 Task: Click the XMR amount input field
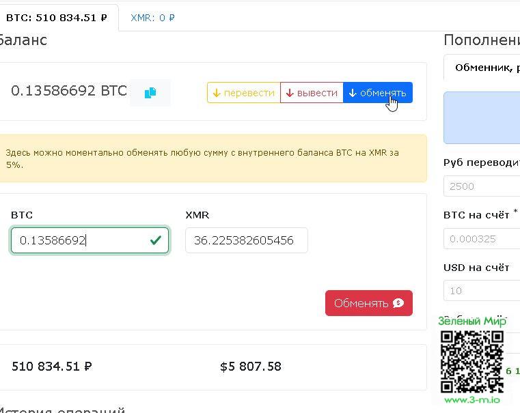pyautogui.click(x=246, y=240)
